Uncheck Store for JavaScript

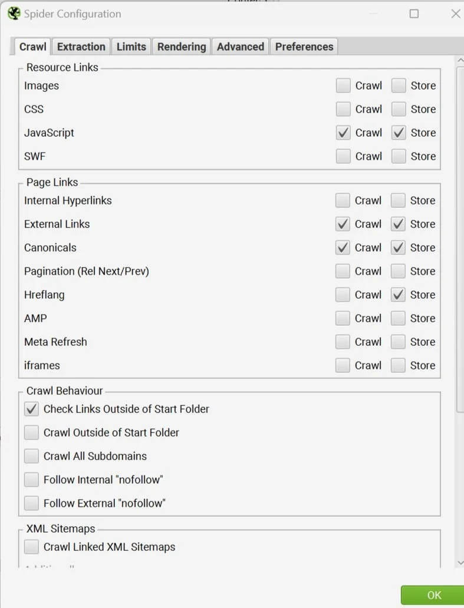pos(399,133)
